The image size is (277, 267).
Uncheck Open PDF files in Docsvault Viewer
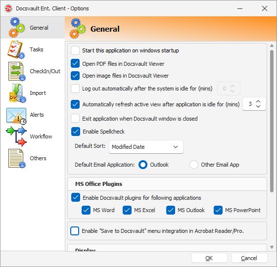click(75, 64)
